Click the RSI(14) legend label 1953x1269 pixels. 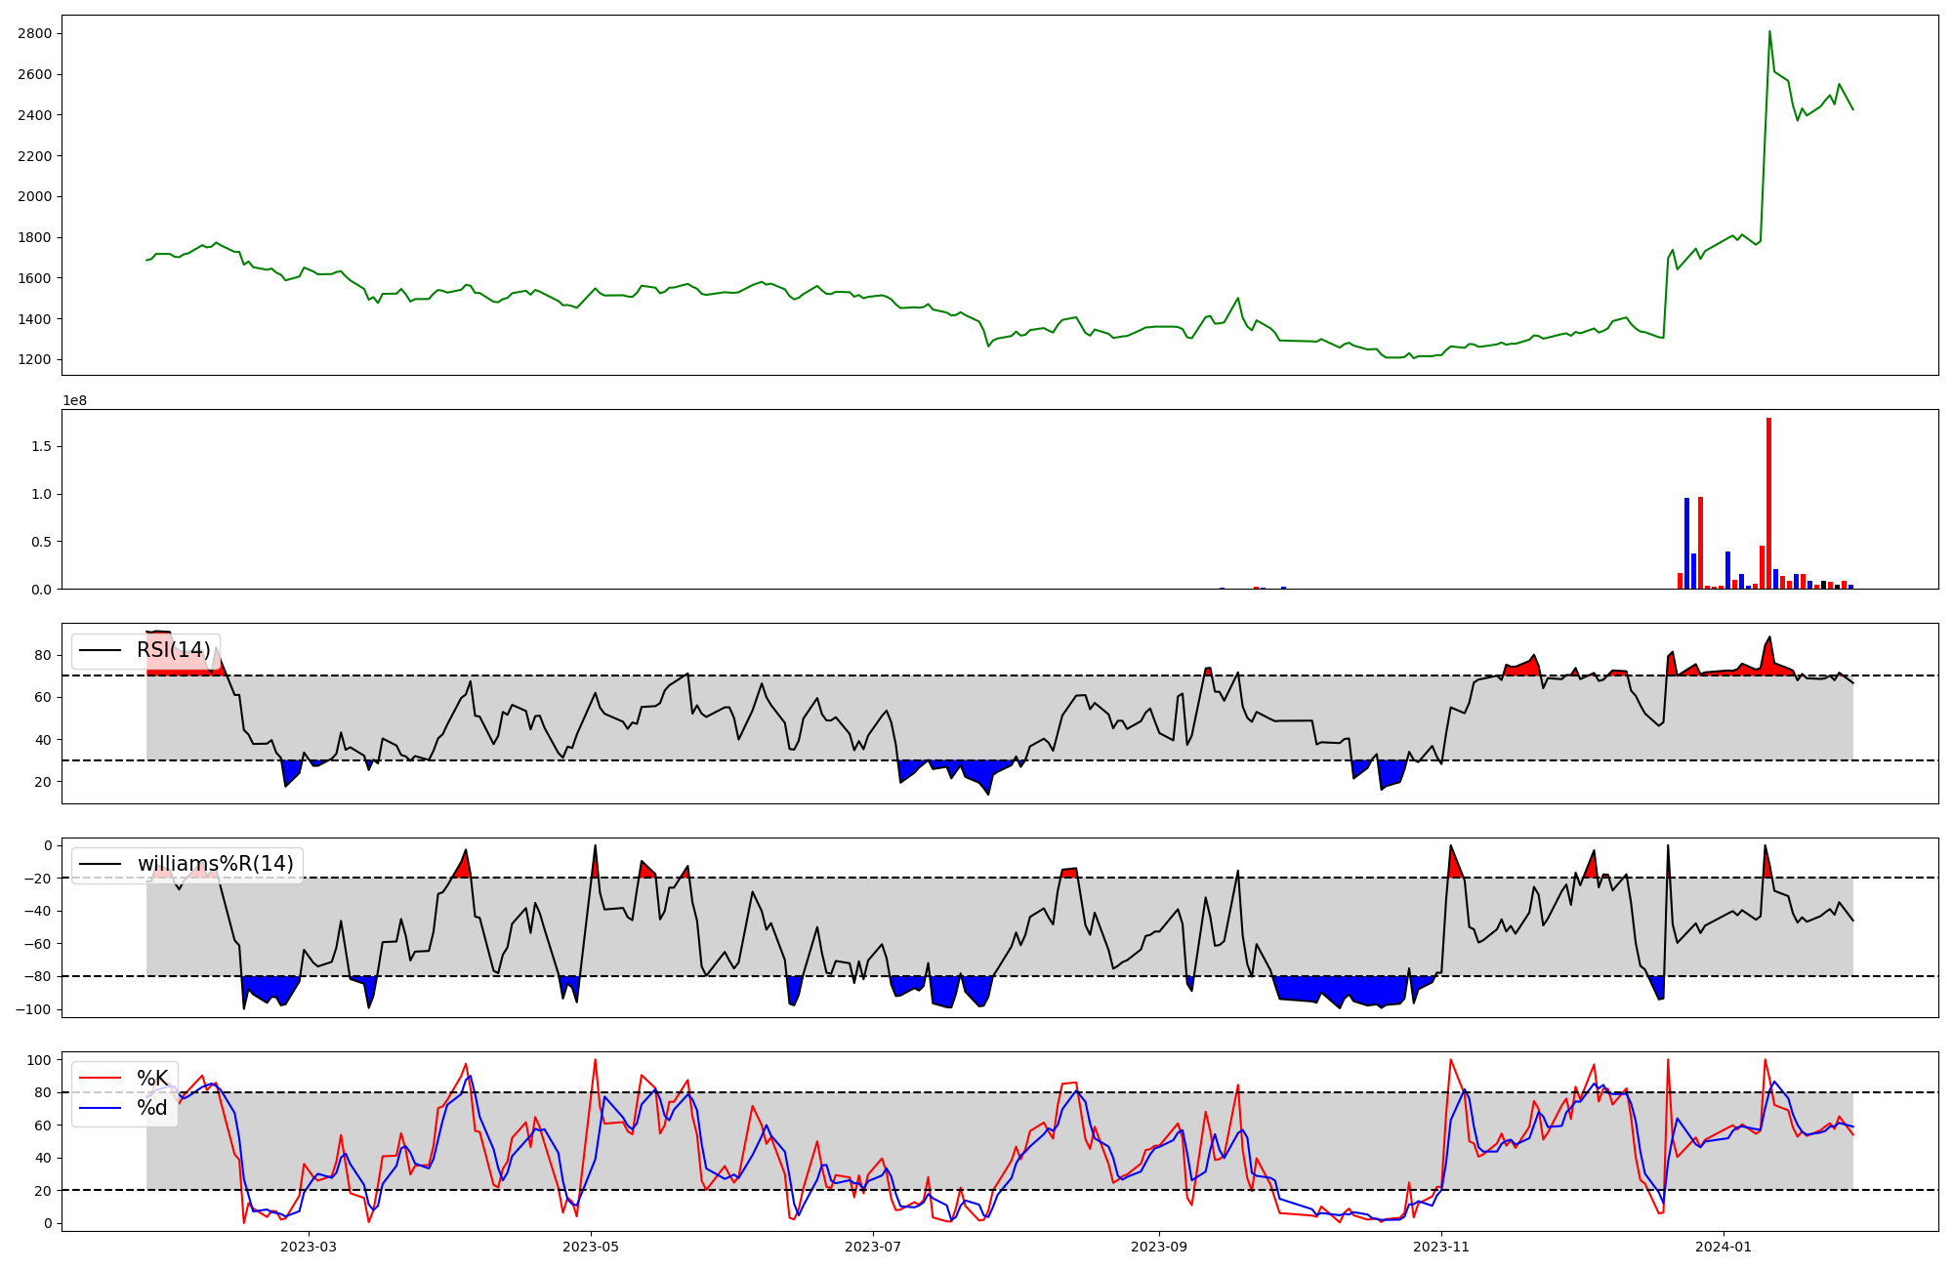(x=173, y=650)
